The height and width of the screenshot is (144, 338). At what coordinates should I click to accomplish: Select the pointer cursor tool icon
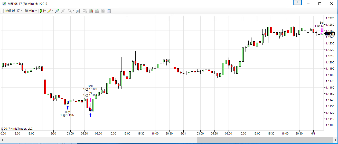(70, 11)
